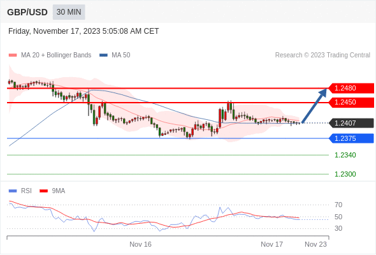Click the 9MA legend swatch
The image size is (376, 255).
pyautogui.click(x=43, y=191)
